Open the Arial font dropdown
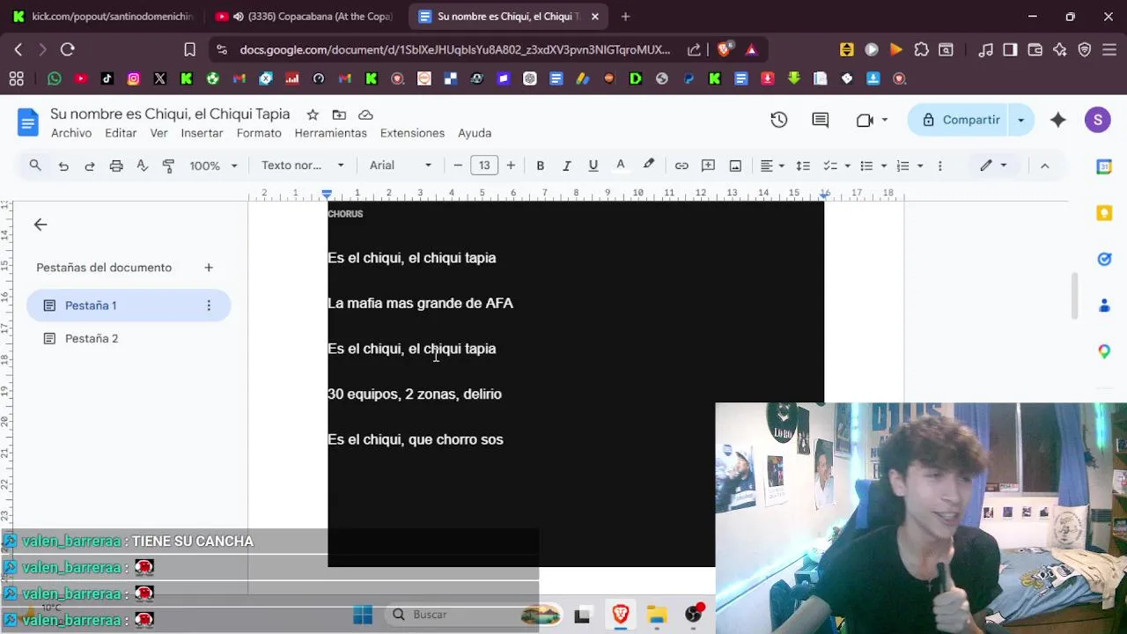 pos(401,166)
